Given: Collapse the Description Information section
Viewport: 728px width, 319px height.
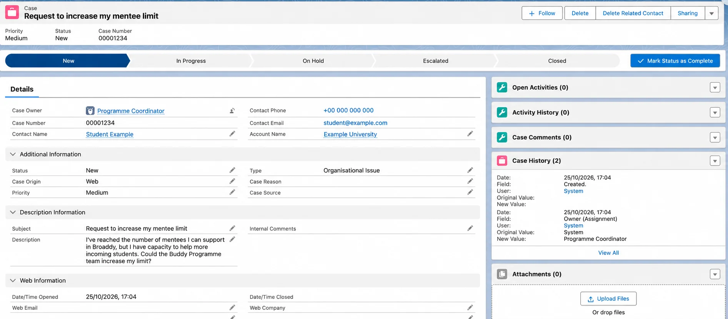Looking at the screenshot, I should pyautogui.click(x=13, y=212).
